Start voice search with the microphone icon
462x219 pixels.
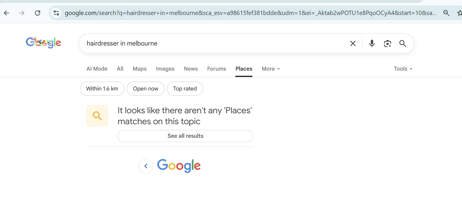[x=372, y=44]
